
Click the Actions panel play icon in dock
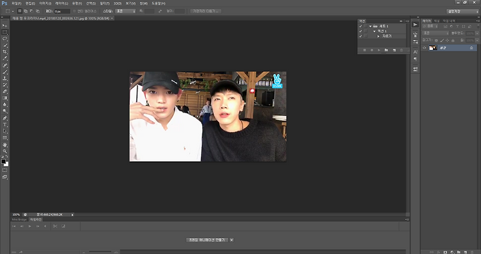click(415, 25)
